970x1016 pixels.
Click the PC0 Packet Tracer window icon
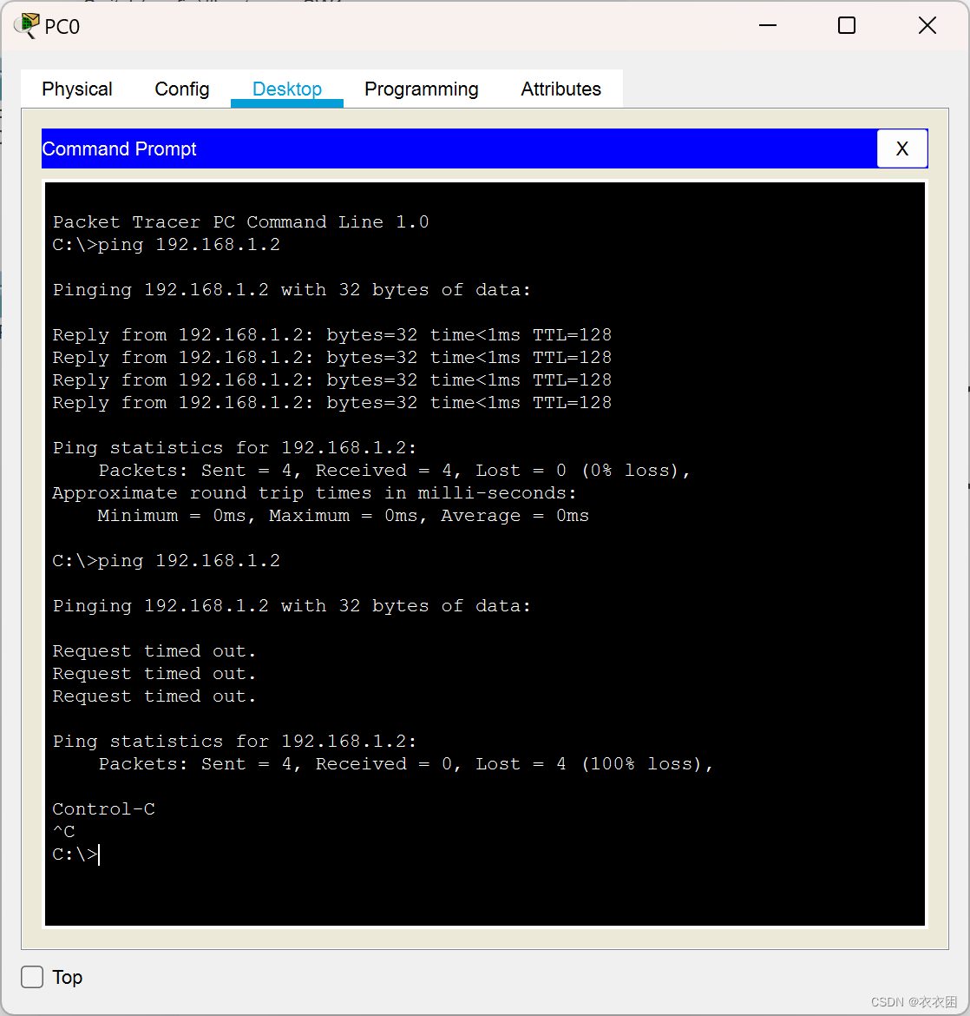[x=27, y=26]
